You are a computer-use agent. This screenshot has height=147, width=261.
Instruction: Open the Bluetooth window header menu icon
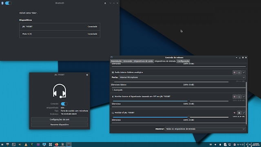(105, 3)
